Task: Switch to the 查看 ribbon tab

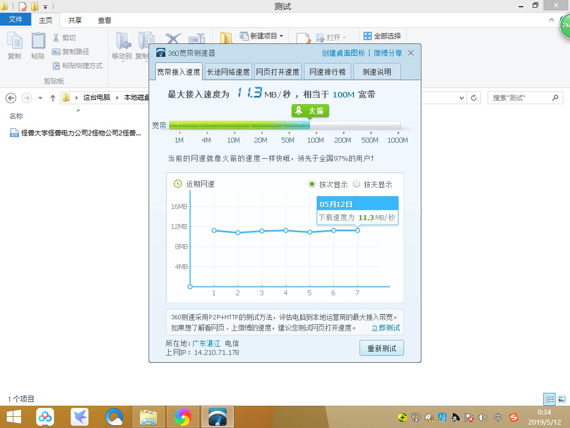Action: coord(104,21)
